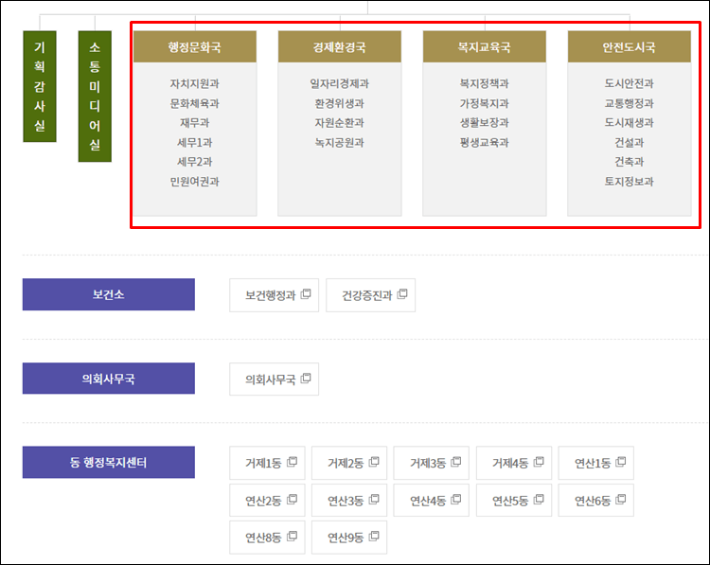Click new-window icon beside 거제2동
Image resolution: width=710 pixels, height=565 pixels.
point(375,462)
